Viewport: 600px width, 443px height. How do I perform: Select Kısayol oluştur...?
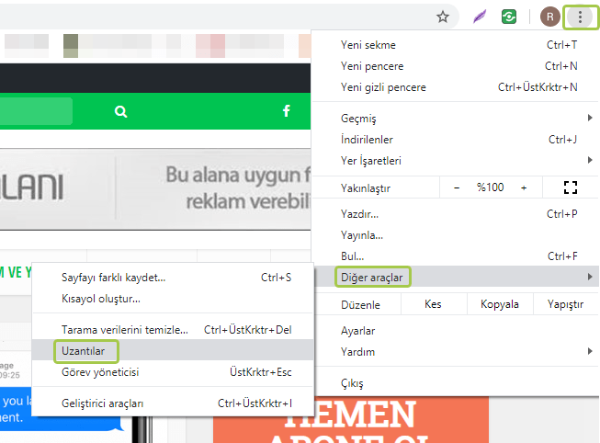click(x=173, y=299)
